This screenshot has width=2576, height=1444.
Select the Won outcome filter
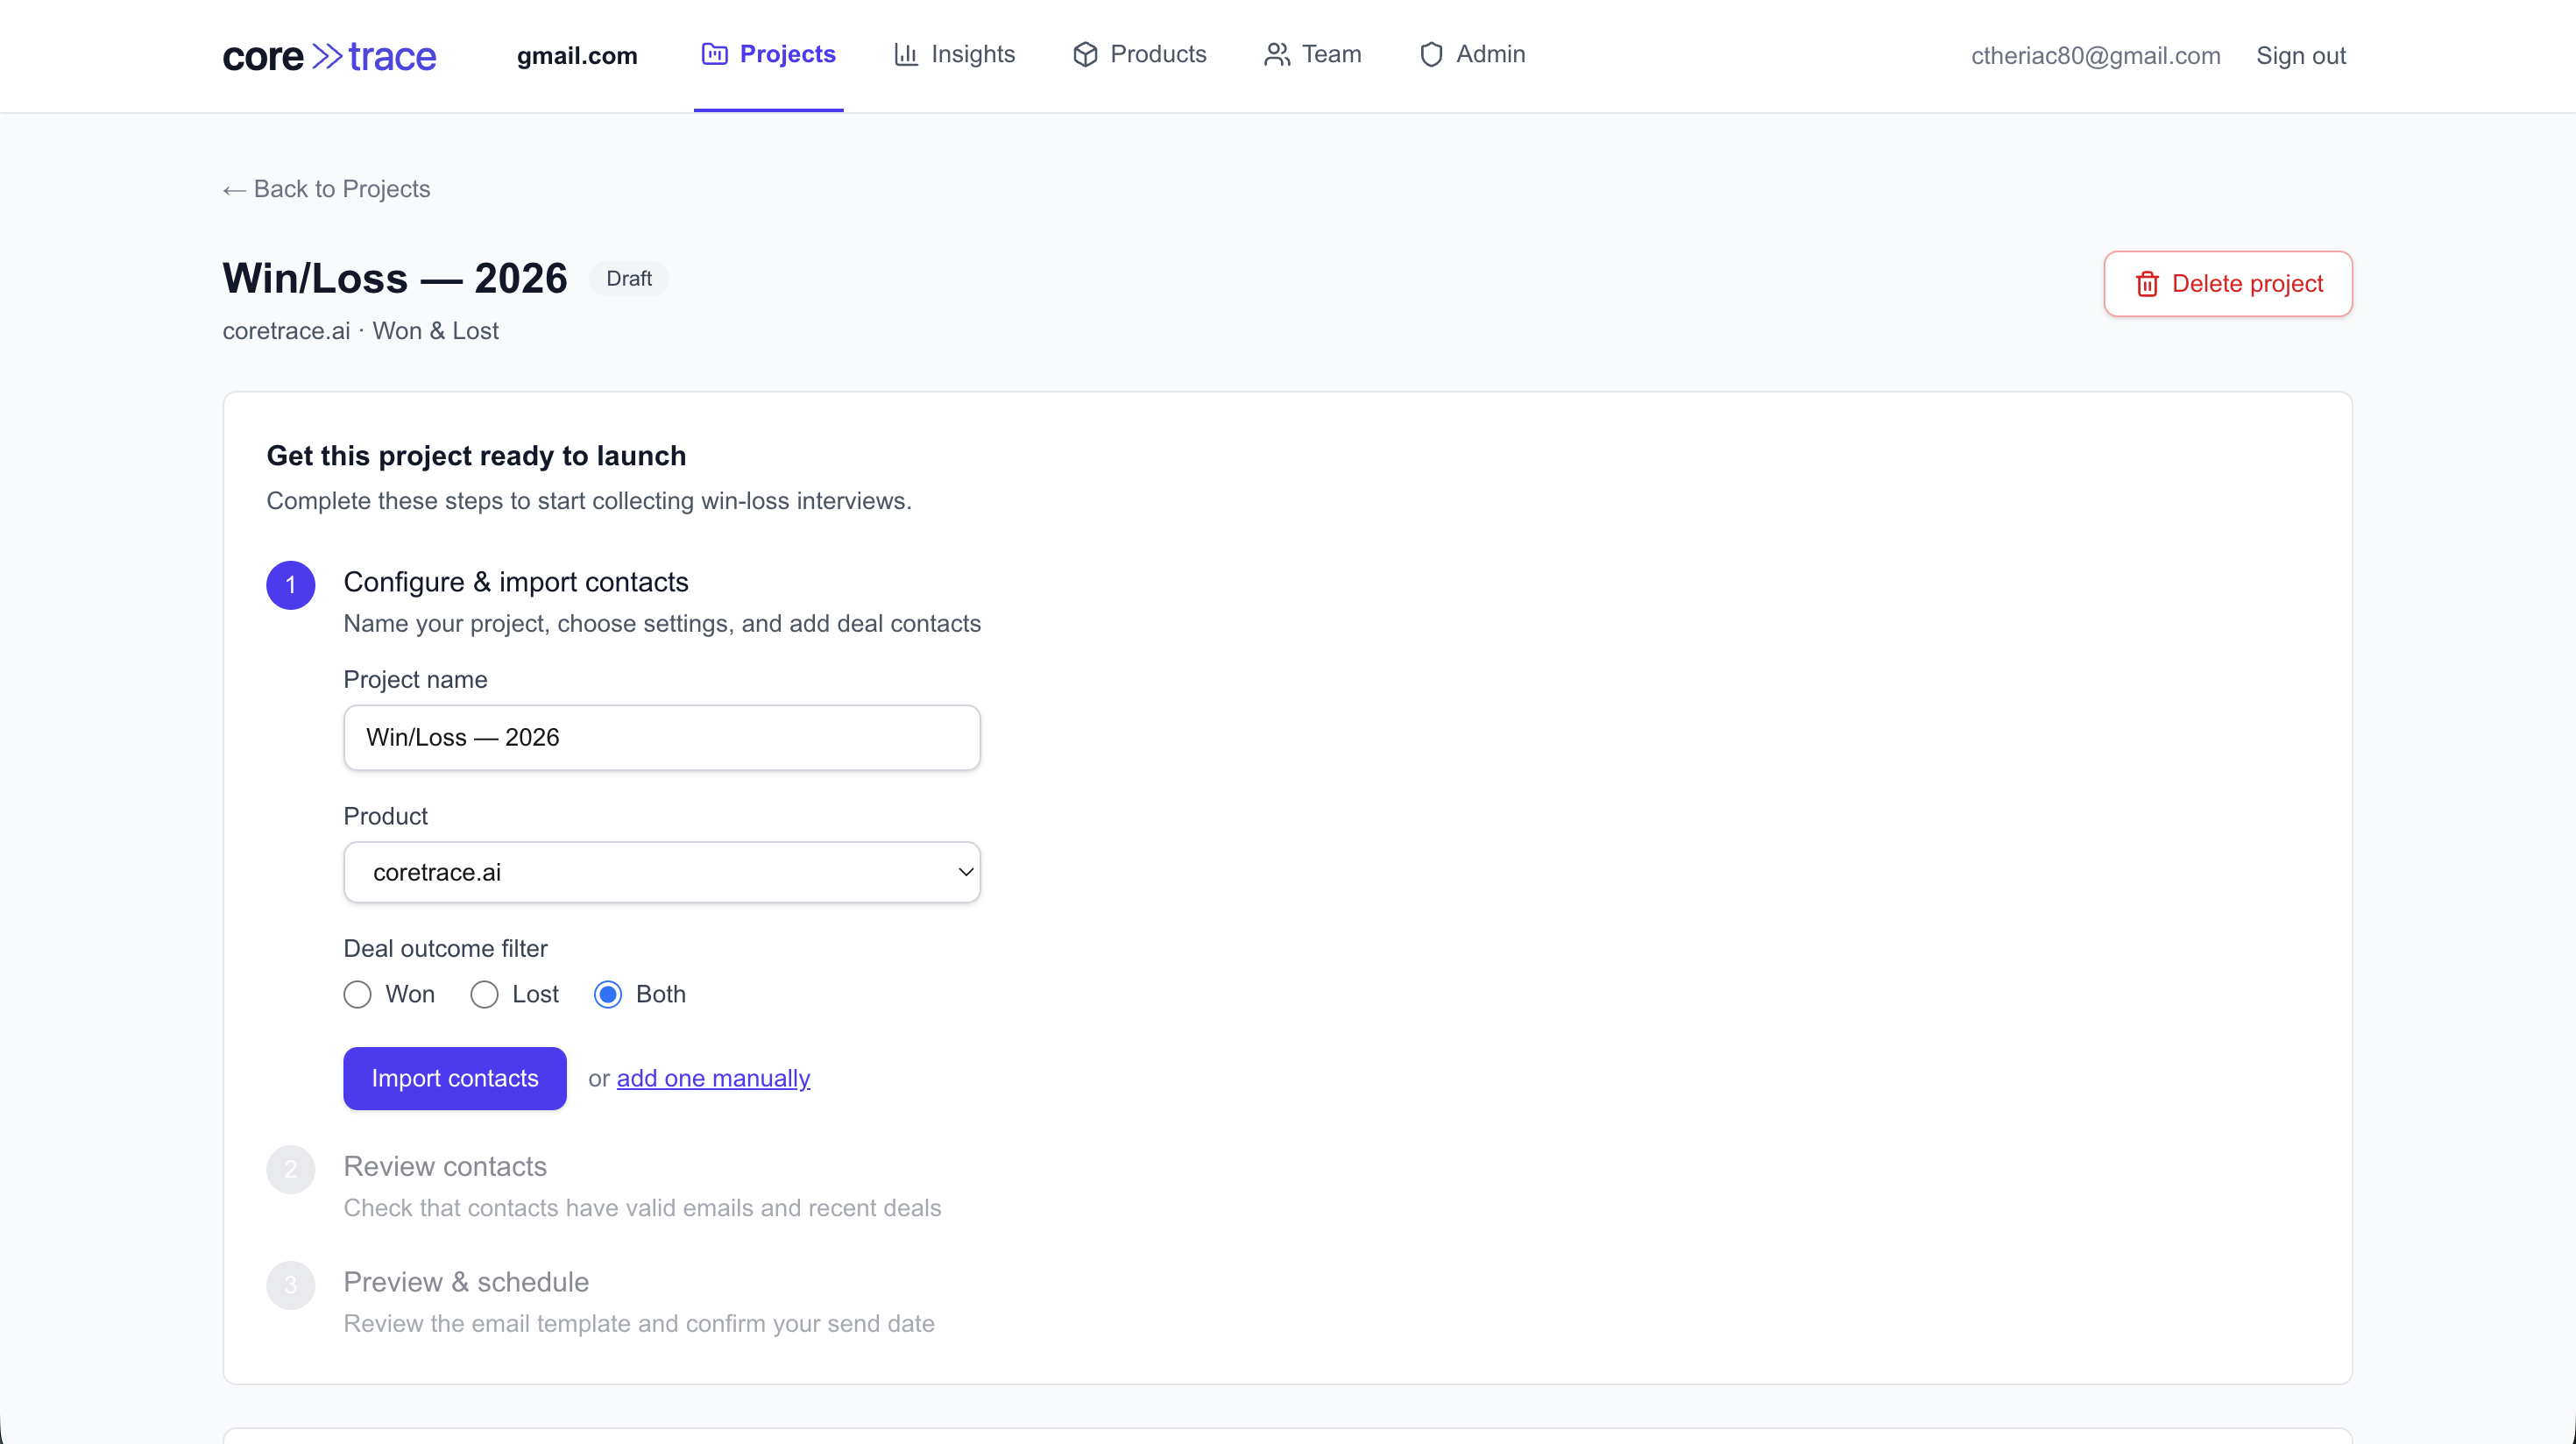tap(357, 994)
